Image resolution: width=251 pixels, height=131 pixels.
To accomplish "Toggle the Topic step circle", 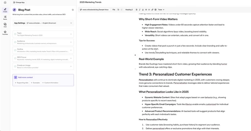I will coord(15,34).
